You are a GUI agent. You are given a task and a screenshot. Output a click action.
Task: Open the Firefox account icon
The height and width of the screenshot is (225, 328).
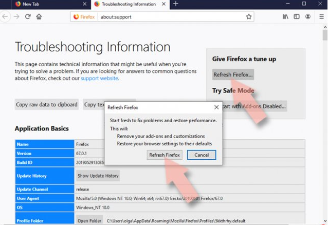tap(307, 16)
